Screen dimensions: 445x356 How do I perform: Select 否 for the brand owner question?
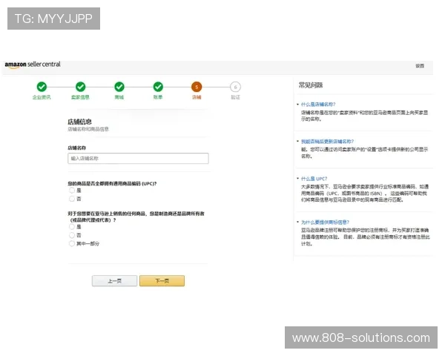coord(72,235)
